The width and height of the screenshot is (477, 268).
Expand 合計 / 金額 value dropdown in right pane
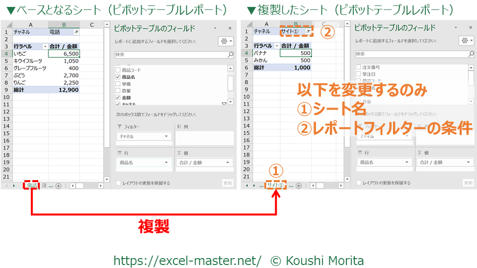[x=469, y=162]
